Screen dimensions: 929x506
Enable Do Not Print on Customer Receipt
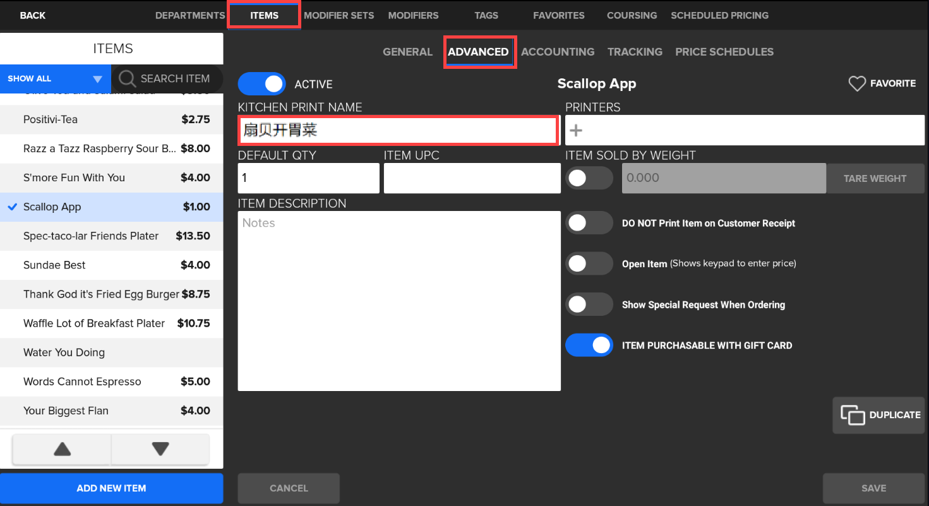[x=589, y=223]
